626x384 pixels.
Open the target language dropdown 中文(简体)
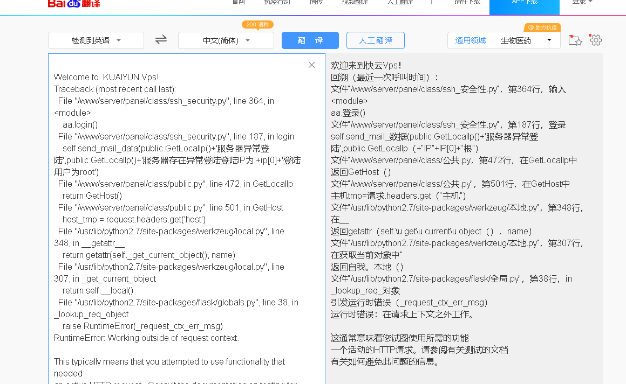point(226,40)
